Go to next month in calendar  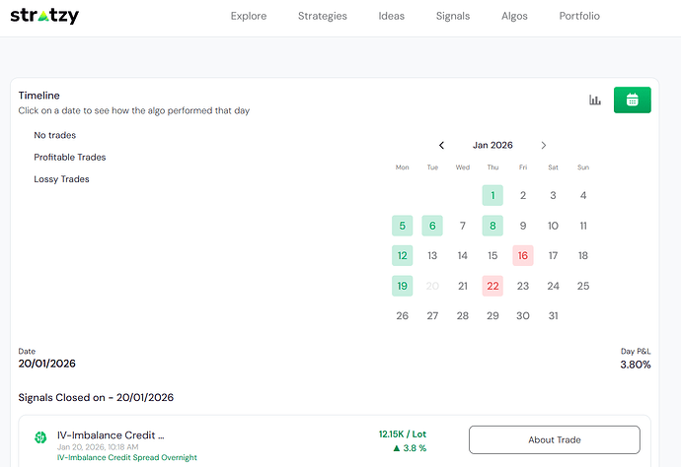coord(543,145)
